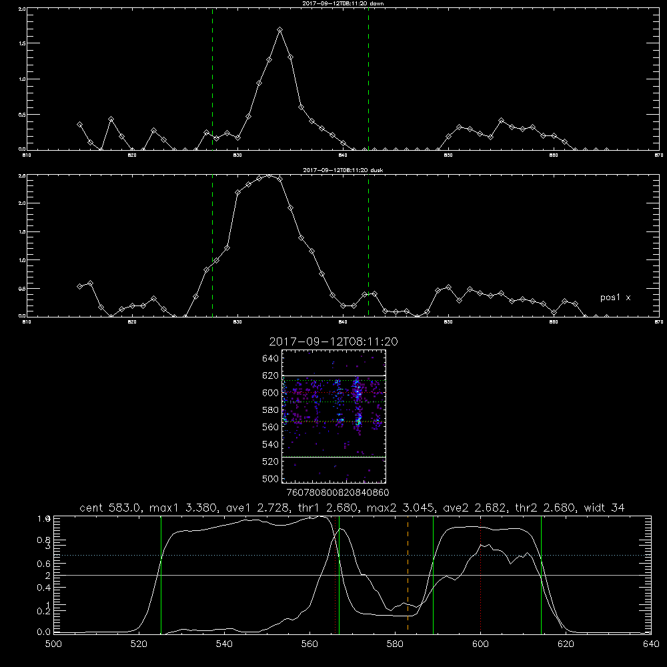Click the green vertical line near 614 in bottom plot
The image size is (667, 667).
[541, 574]
